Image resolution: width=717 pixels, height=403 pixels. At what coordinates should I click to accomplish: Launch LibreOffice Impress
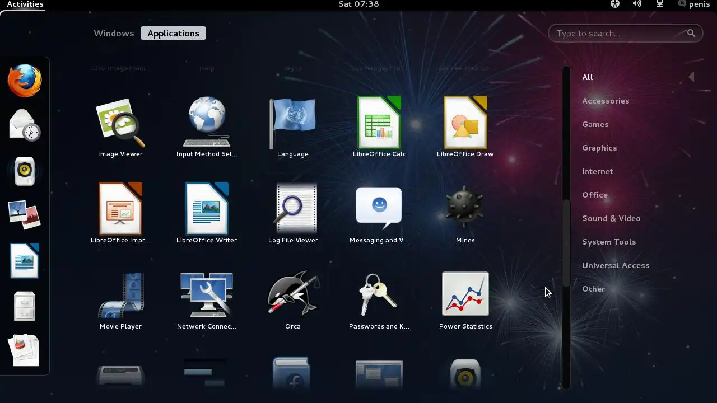tap(120, 214)
